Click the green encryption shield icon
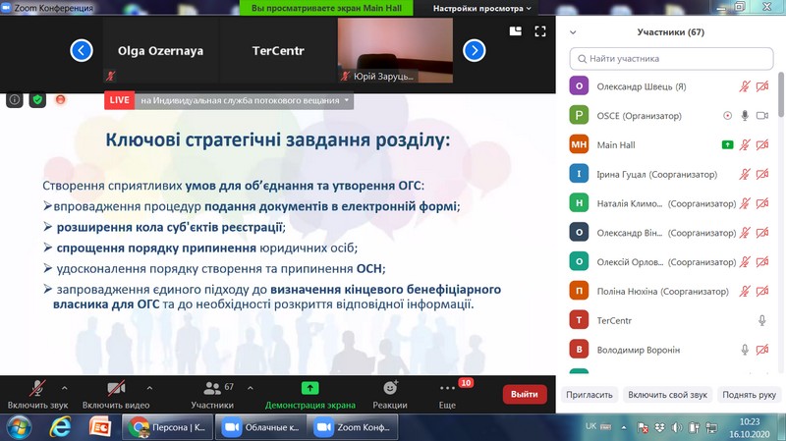786x441 pixels. point(37,100)
